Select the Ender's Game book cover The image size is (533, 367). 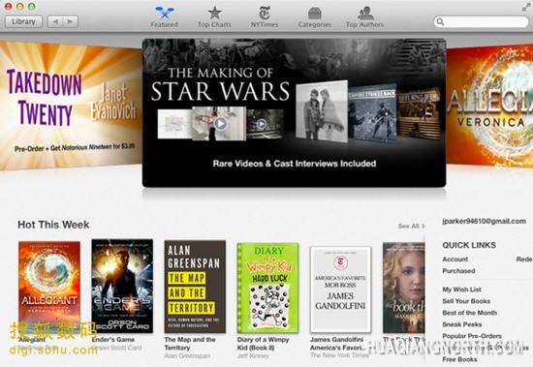122,286
